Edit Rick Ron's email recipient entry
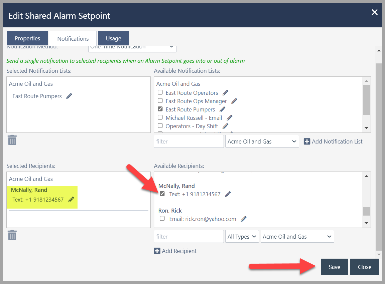Viewport: 385px width, 284px height. tap(244, 219)
